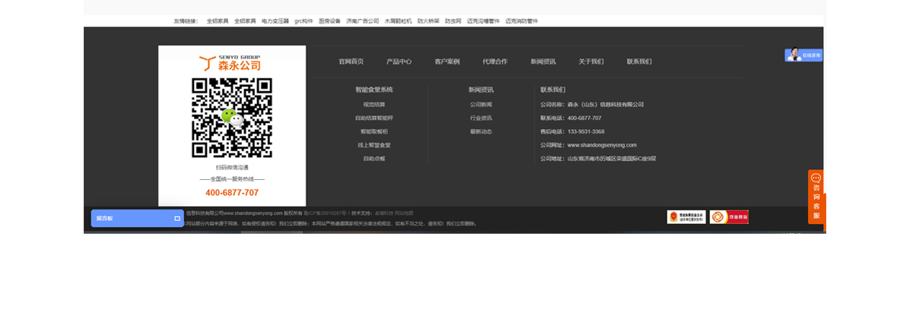913x318 pixels.
Task: Open the 济南广告公司 friendly link
Action: click(x=362, y=21)
